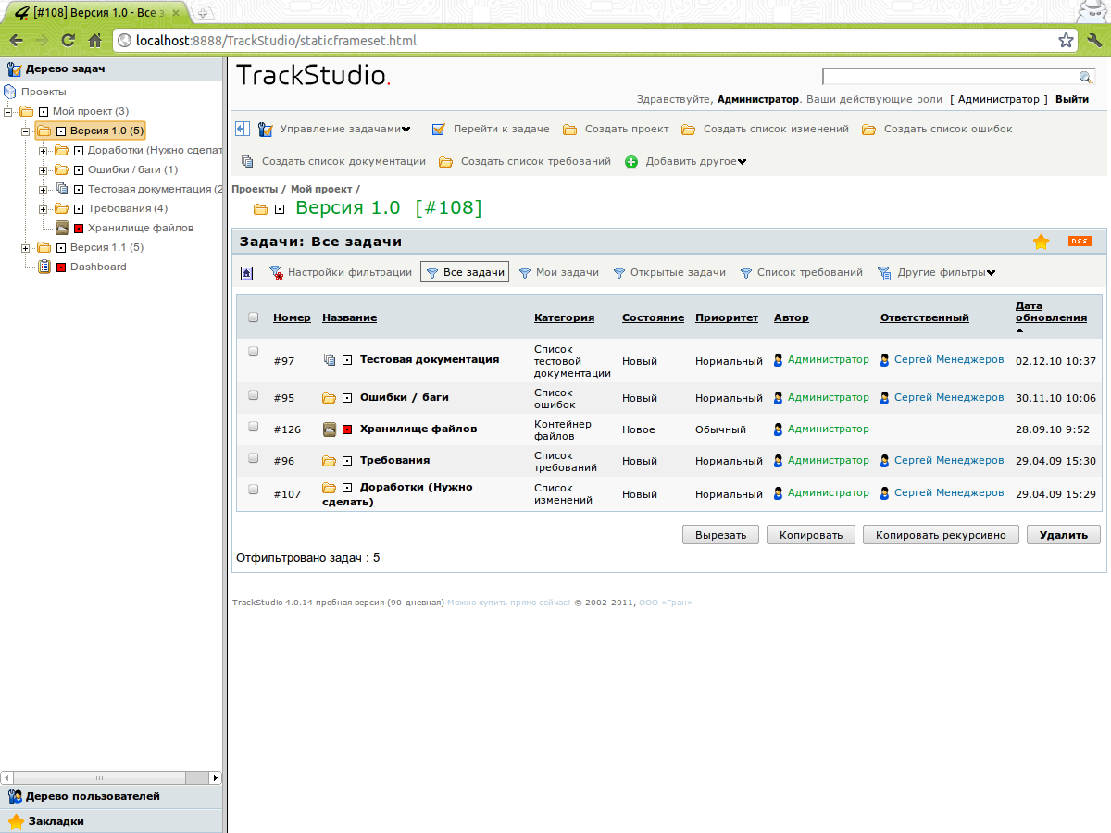
Task: Open the Сергей Менеджеров link in row #97
Action: (x=949, y=359)
